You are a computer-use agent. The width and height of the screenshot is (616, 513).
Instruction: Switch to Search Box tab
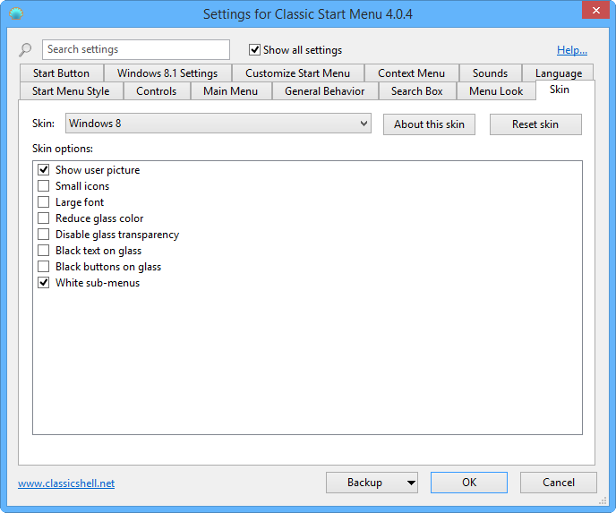417,91
